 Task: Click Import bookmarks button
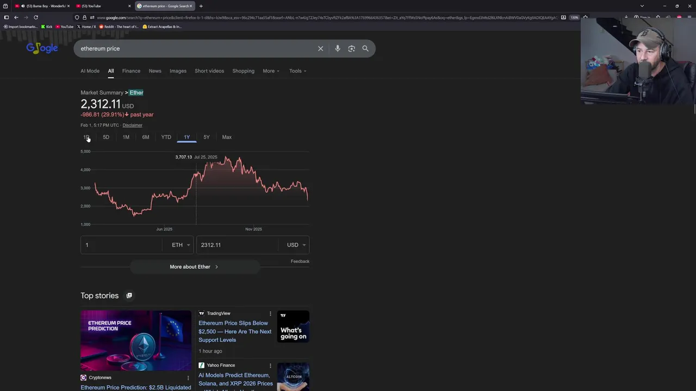click(21, 27)
